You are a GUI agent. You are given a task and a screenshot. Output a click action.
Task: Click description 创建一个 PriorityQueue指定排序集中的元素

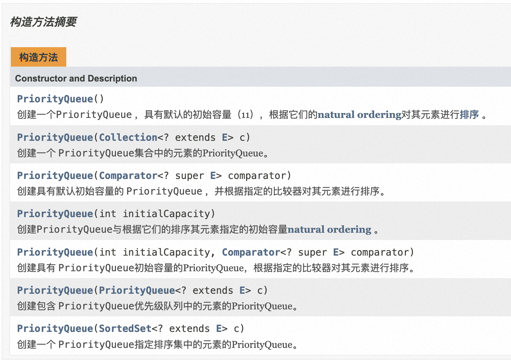tap(158, 344)
